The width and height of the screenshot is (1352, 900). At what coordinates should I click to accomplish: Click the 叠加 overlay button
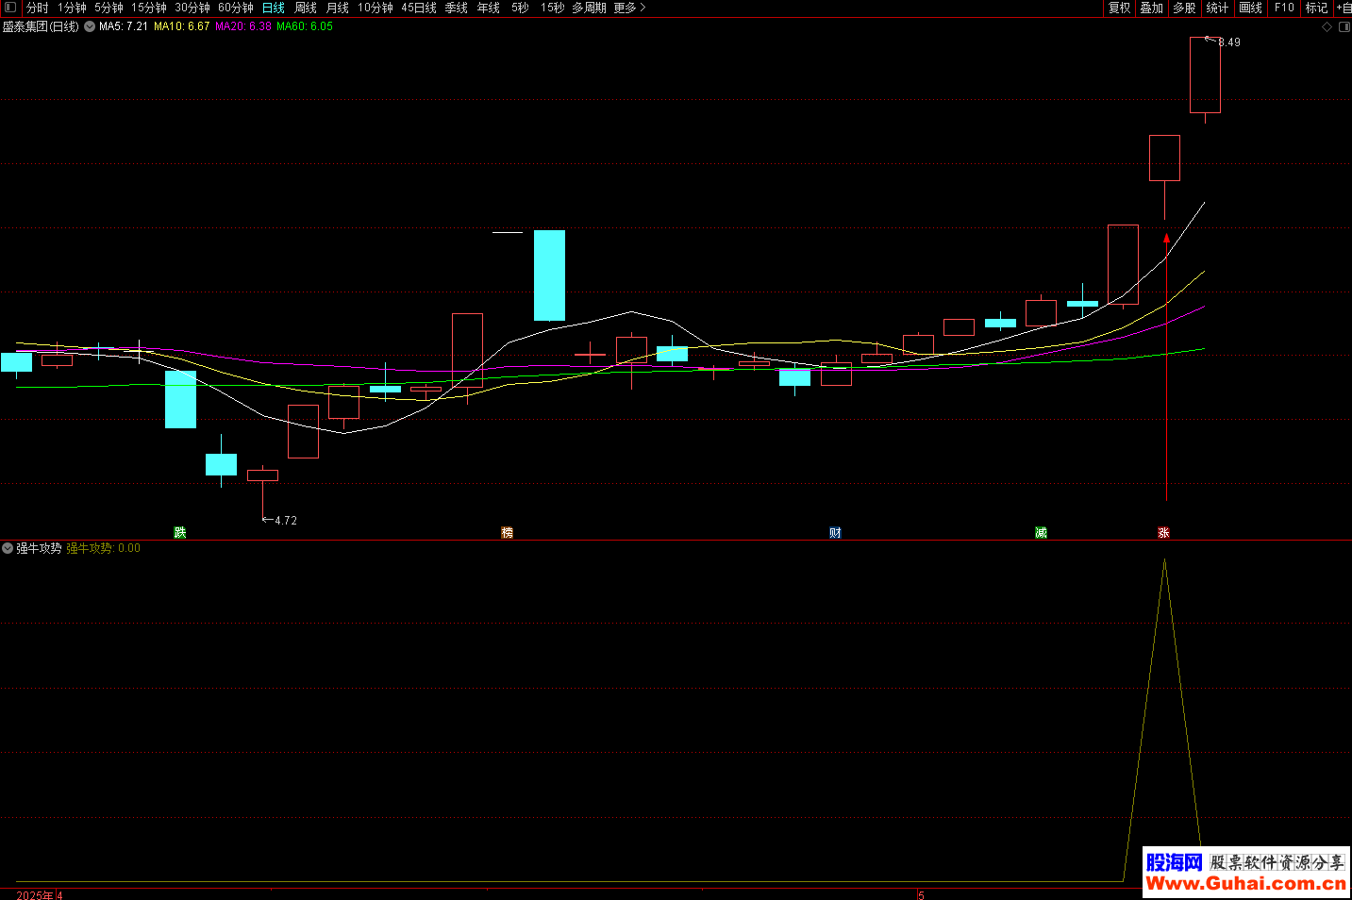tap(1152, 8)
